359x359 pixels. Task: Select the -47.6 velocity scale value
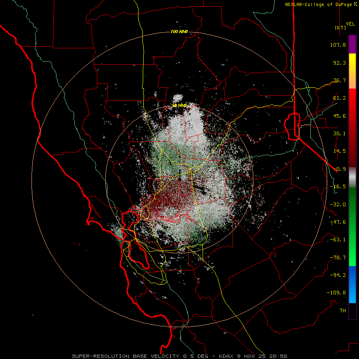click(338, 222)
